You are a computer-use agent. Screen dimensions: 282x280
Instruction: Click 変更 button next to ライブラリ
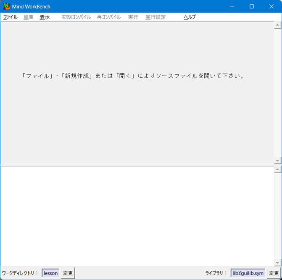(274, 273)
